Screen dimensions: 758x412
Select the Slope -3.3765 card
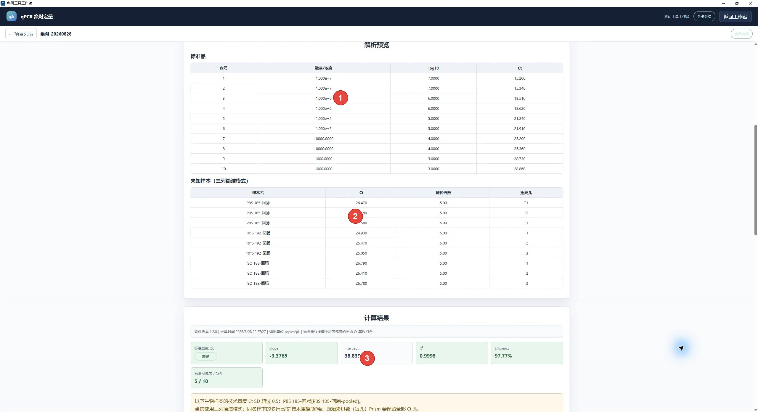tap(301, 353)
